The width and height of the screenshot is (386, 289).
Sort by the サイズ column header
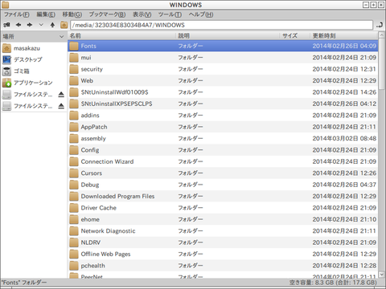click(295, 35)
